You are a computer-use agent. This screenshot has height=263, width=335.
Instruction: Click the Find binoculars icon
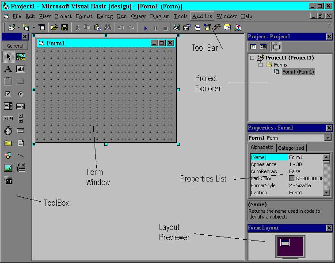coord(108,27)
